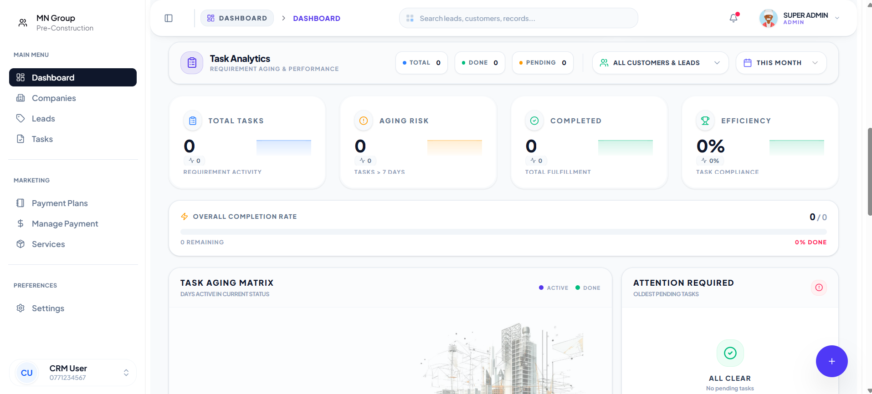This screenshot has height=394, width=872.
Task: Click the CRM User phone number 0771234567
Action: [67, 378]
